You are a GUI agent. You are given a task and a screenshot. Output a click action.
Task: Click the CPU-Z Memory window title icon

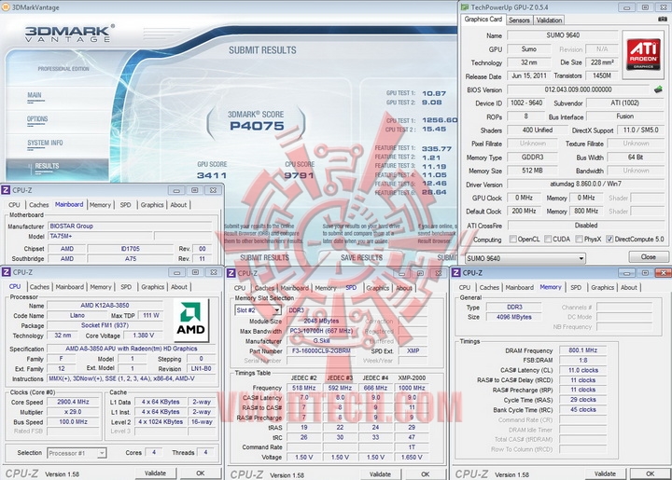tap(456, 273)
